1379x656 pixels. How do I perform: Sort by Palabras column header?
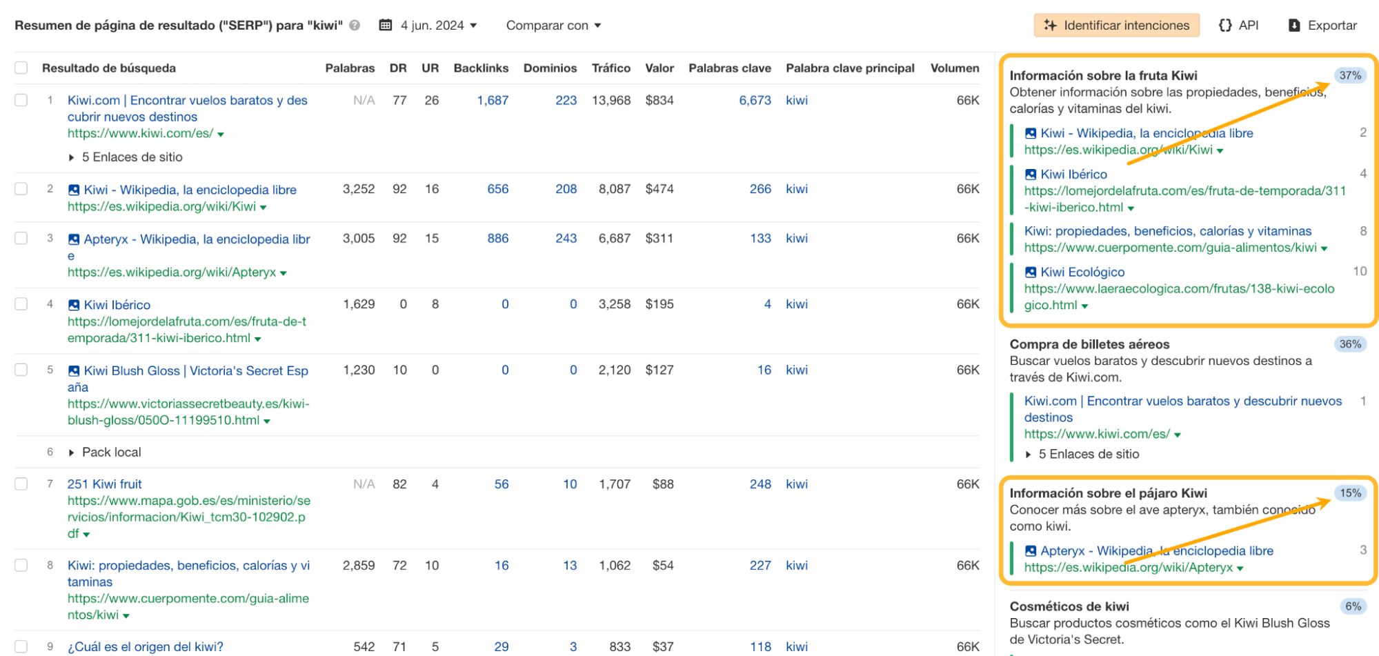tap(350, 68)
